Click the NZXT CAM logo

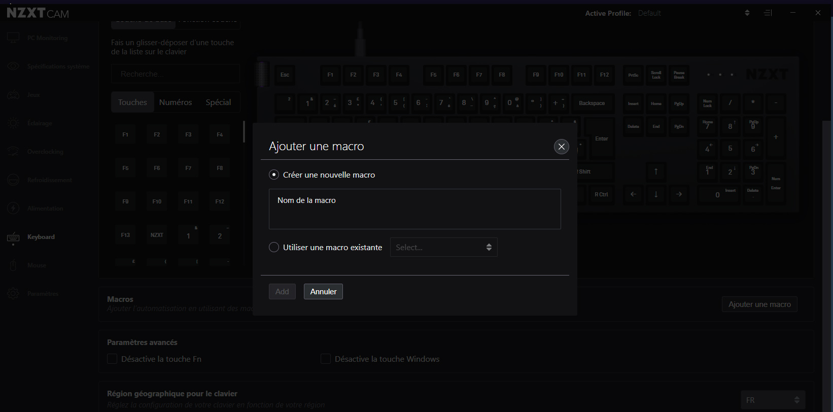click(38, 13)
